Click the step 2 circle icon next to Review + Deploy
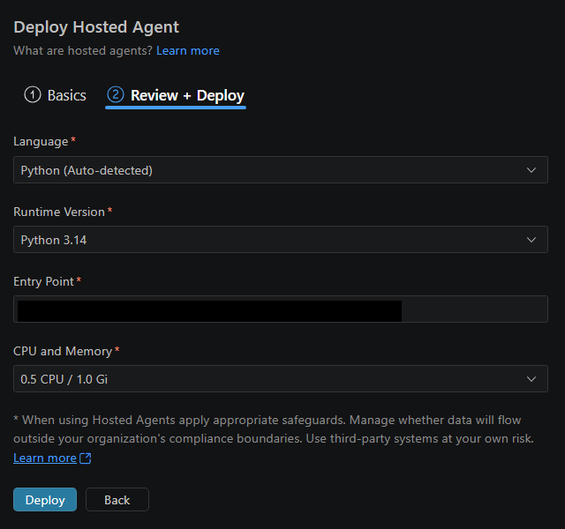 pyautogui.click(x=116, y=95)
